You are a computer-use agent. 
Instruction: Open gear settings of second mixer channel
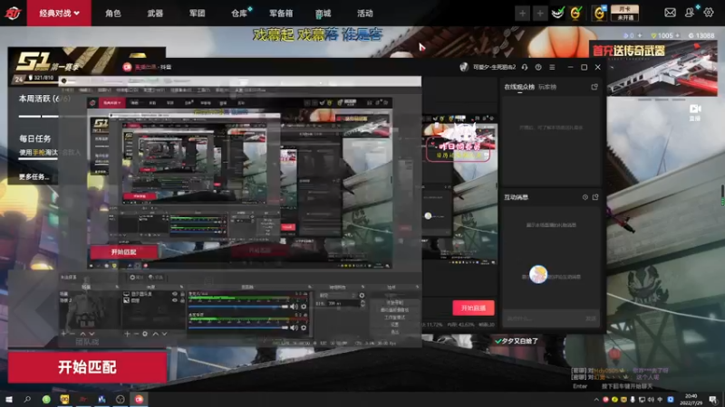(x=304, y=327)
